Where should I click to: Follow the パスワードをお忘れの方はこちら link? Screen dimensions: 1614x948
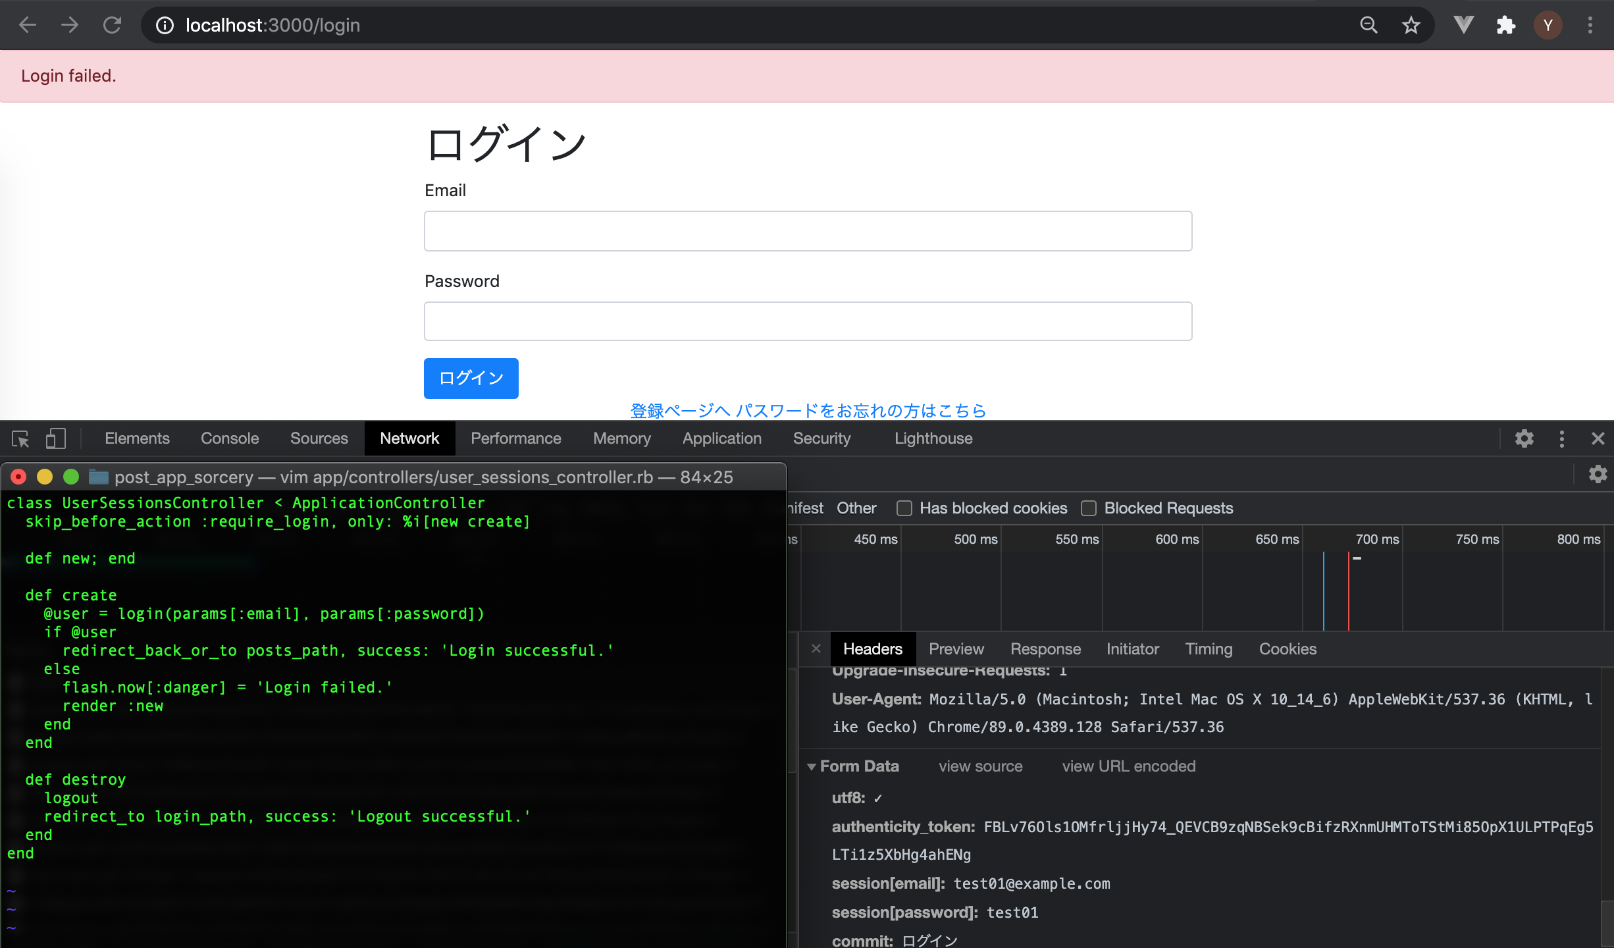(861, 411)
